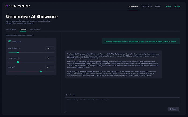Switch to the Text to Video tab

35,30
